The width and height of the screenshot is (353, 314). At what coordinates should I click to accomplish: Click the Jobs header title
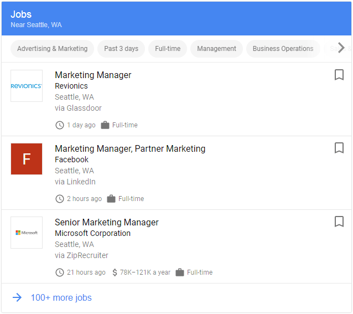21,14
